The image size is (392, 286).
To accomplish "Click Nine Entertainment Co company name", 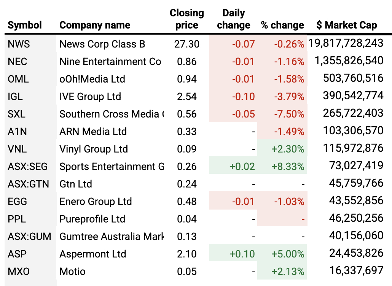I will coord(110,62).
